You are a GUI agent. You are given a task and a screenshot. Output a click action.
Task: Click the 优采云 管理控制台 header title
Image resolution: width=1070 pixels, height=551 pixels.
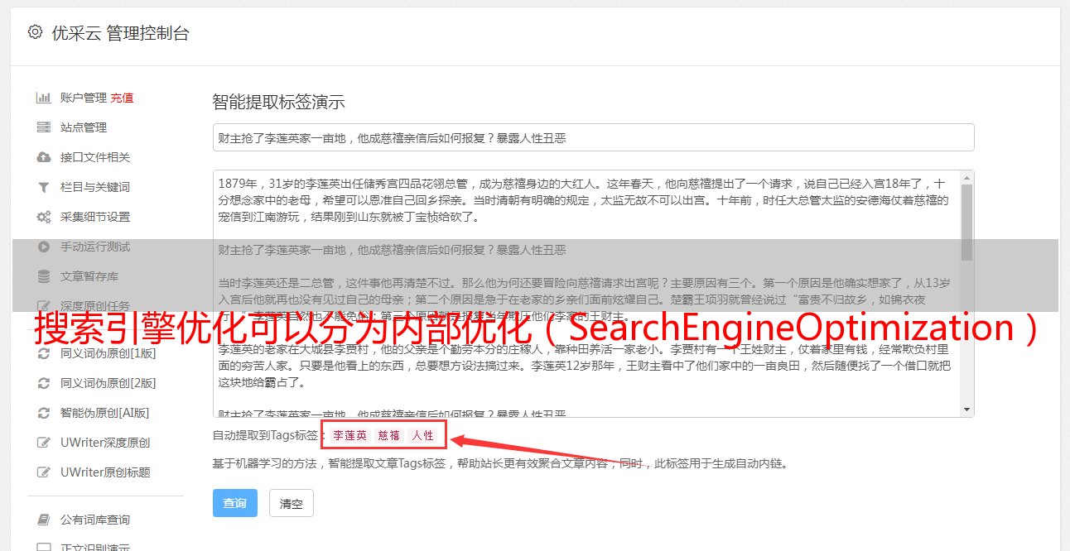(120, 33)
